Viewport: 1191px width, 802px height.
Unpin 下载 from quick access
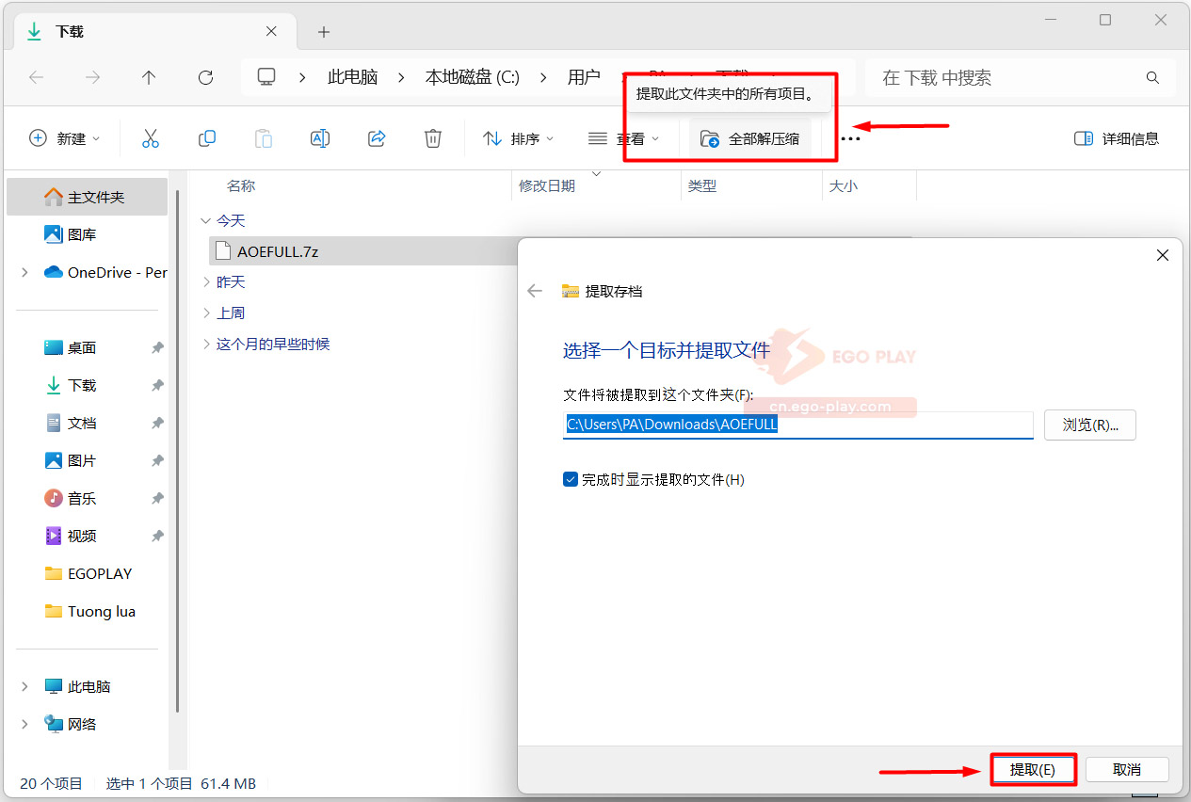[157, 385]
